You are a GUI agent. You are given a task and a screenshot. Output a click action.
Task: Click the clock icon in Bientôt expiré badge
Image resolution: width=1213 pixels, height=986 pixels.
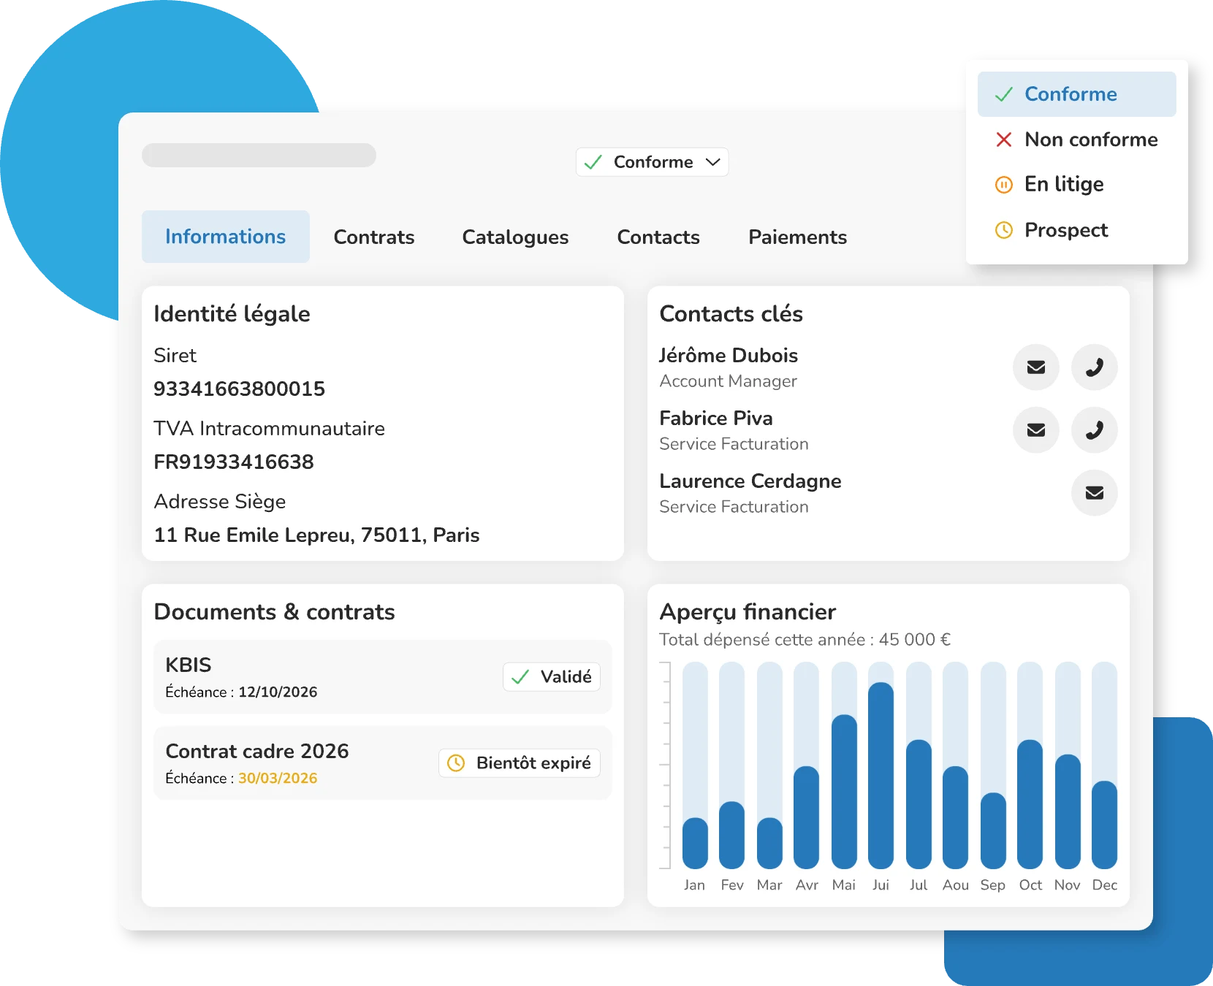(456, 763)
